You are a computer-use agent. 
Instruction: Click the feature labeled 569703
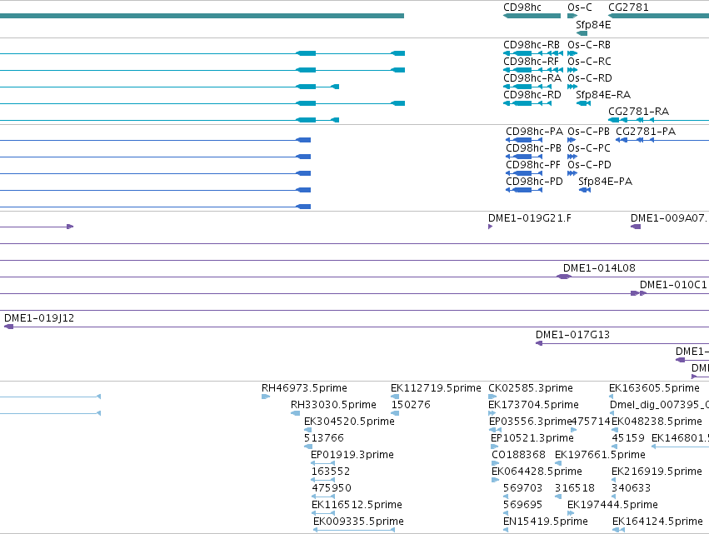522,488
